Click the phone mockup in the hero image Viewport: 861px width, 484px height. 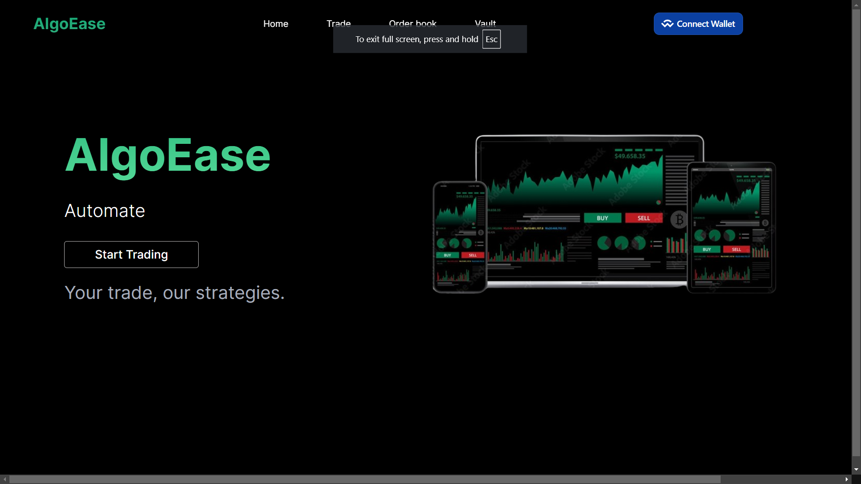pyautogui.click(x=460, y=238)
